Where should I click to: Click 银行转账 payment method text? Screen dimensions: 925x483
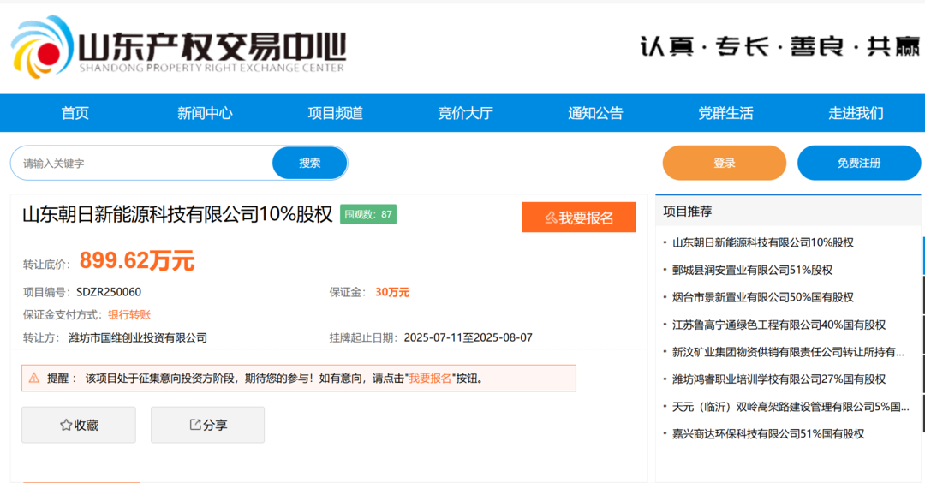[x=129, y=315]
